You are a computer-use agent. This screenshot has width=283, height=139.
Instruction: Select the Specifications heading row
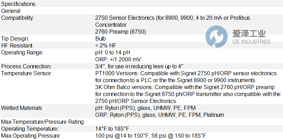[x=142, y=4]
